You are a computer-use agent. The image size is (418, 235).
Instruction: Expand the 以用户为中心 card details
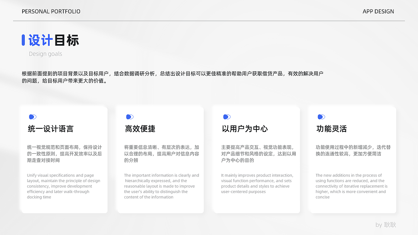[256, 159]
